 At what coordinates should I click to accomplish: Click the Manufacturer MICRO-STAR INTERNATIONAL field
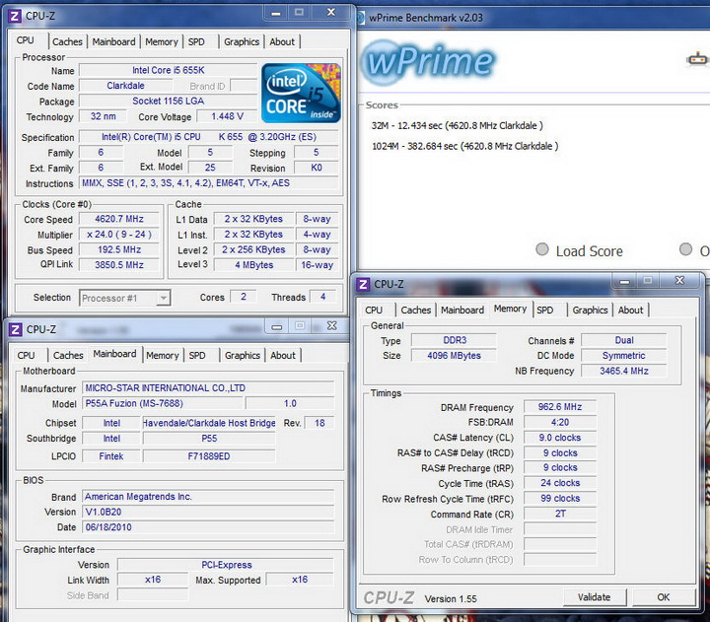pos(208,388)
